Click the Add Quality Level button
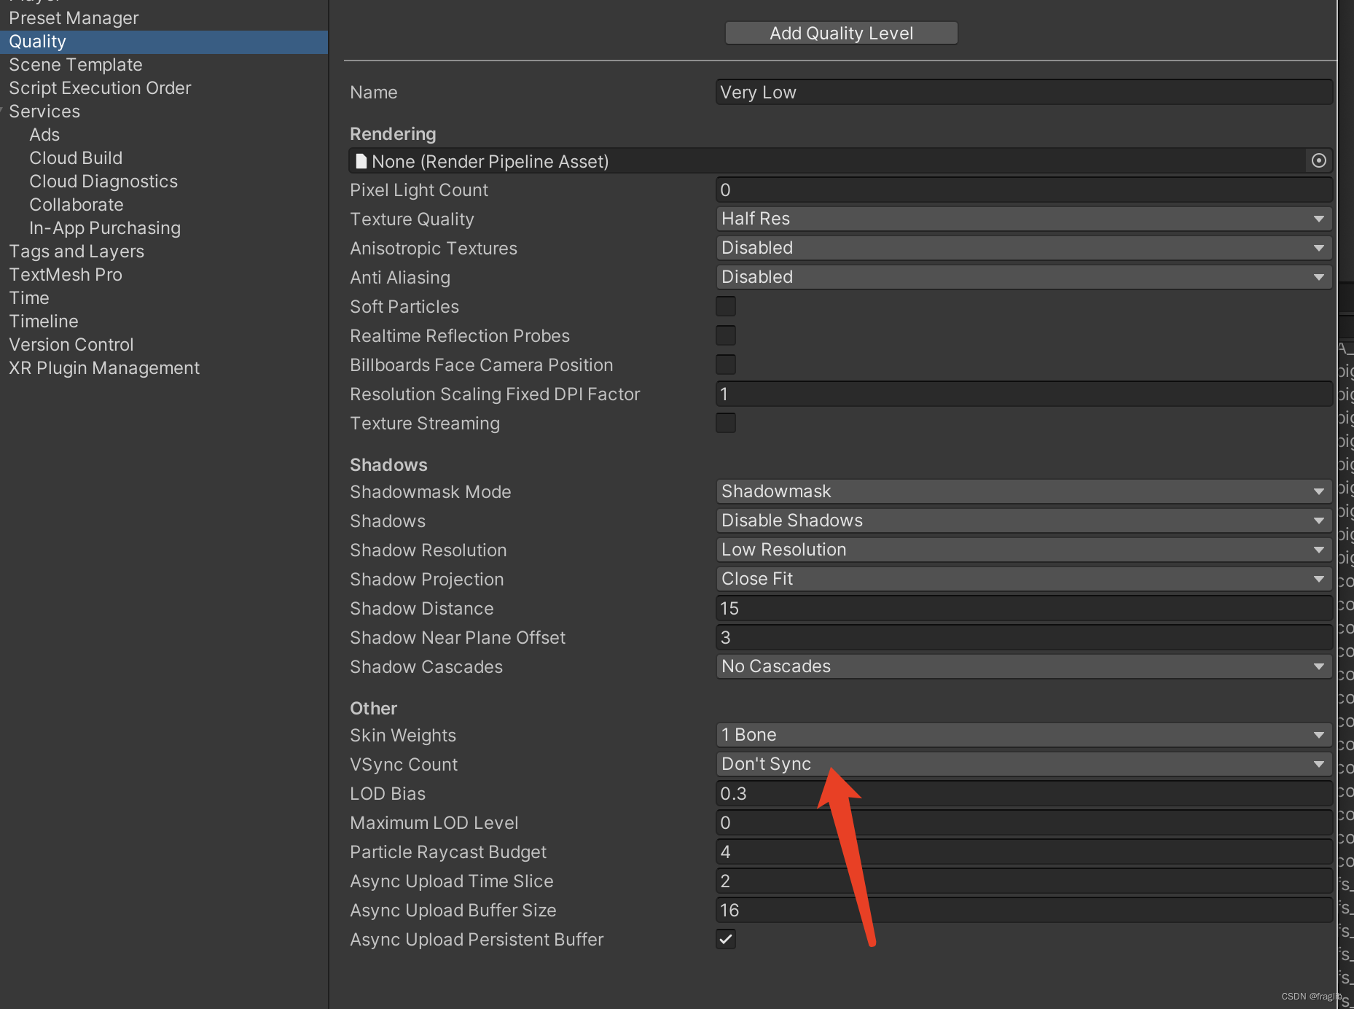 [841, 33]
